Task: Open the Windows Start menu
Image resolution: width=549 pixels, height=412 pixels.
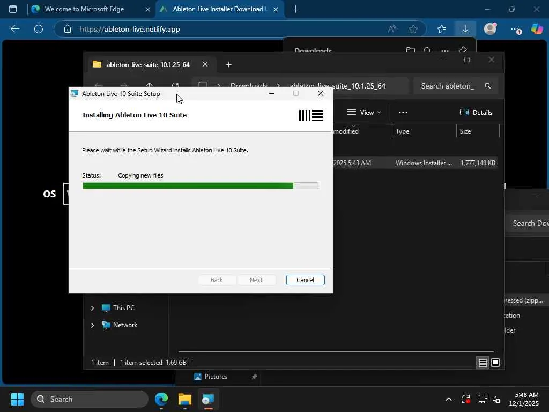Action: (17, 399)
